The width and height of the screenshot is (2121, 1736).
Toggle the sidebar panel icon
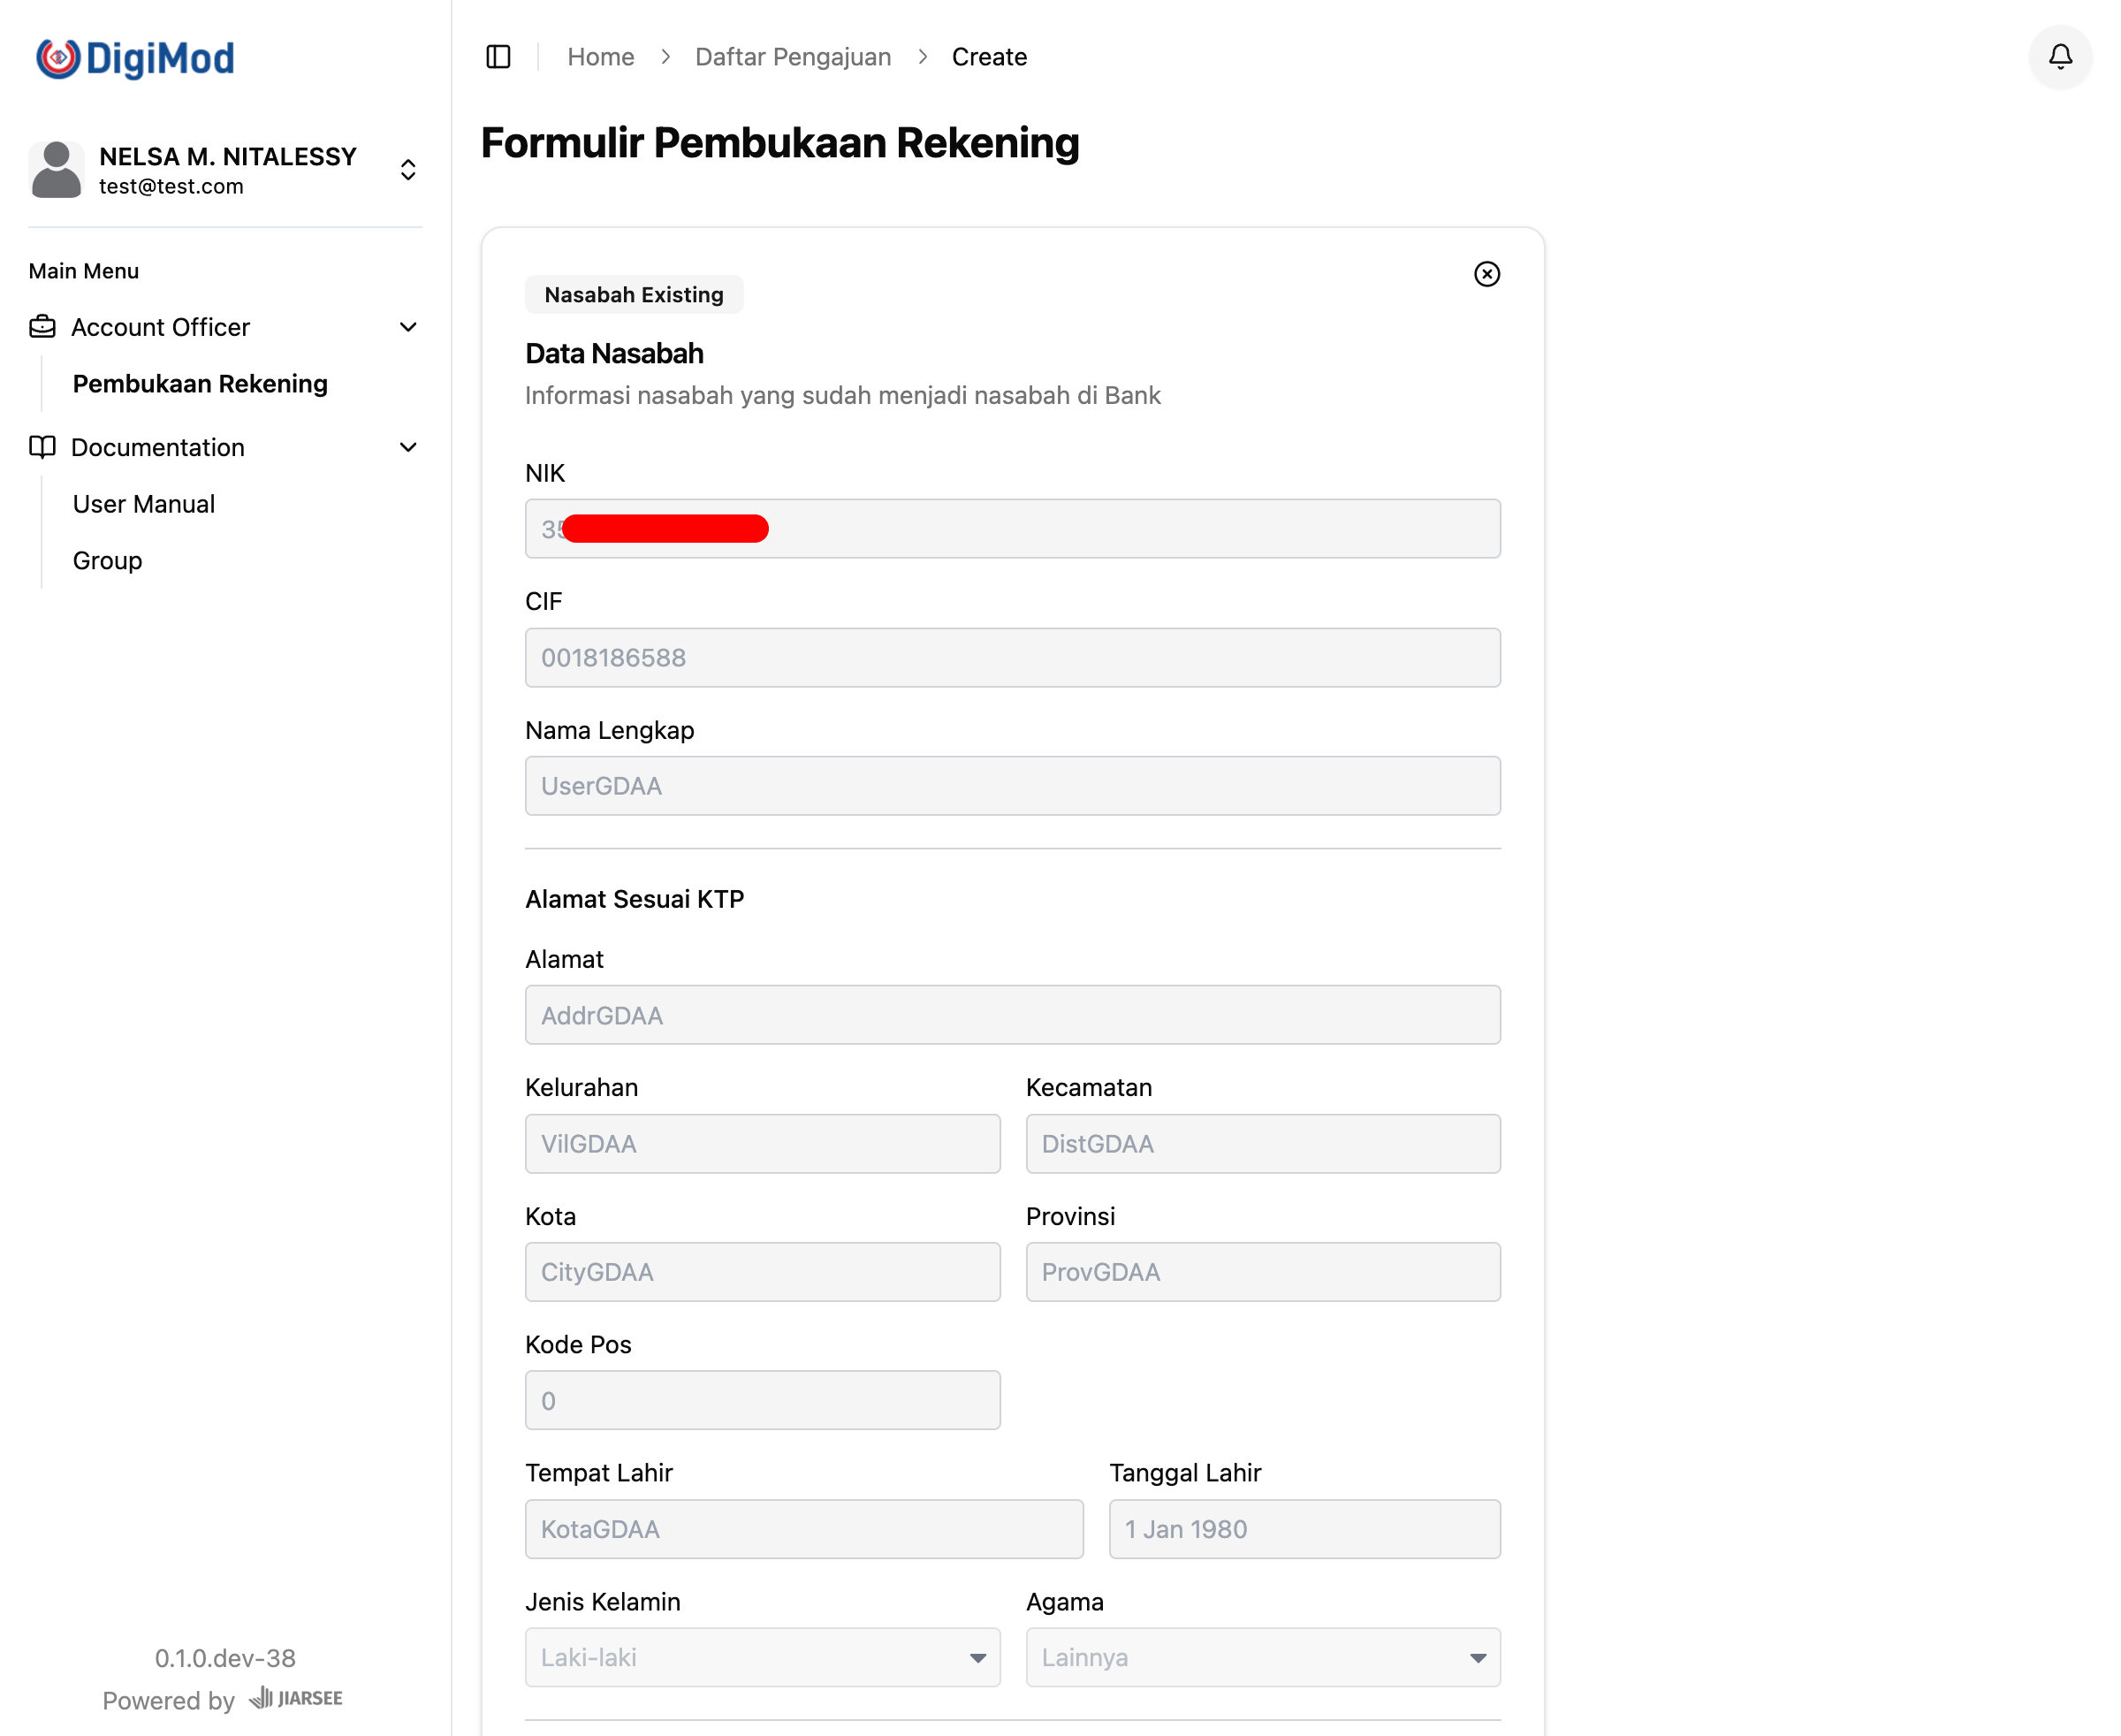(498, 57)
